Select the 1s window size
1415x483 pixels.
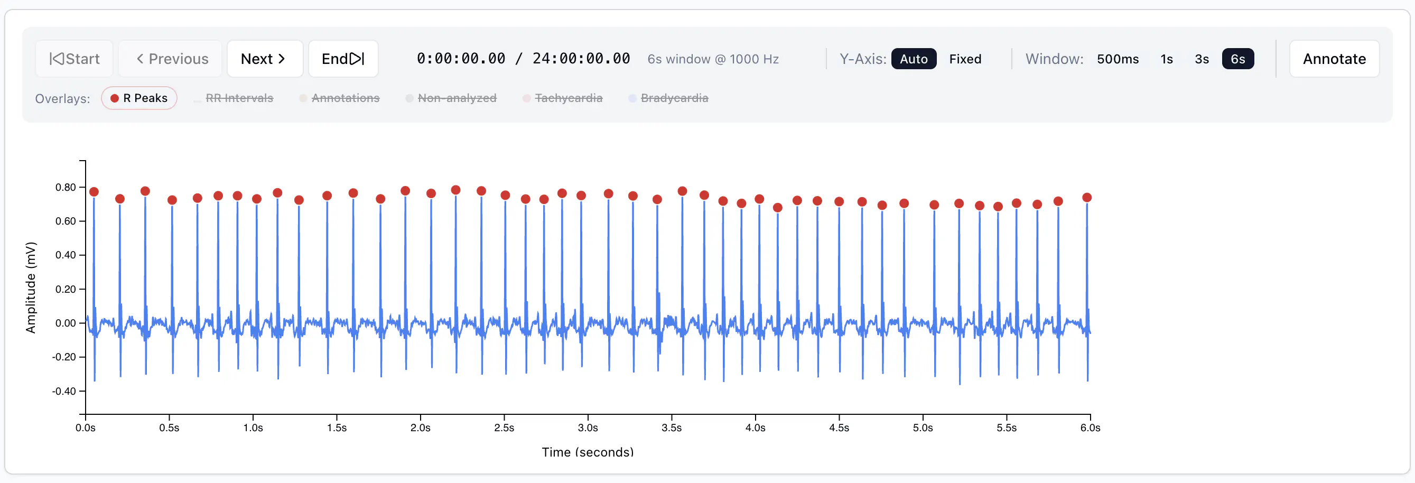[1166, 59]
